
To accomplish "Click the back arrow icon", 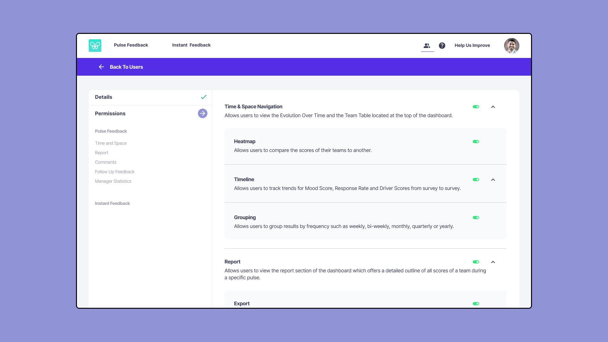I will point(101,67).
